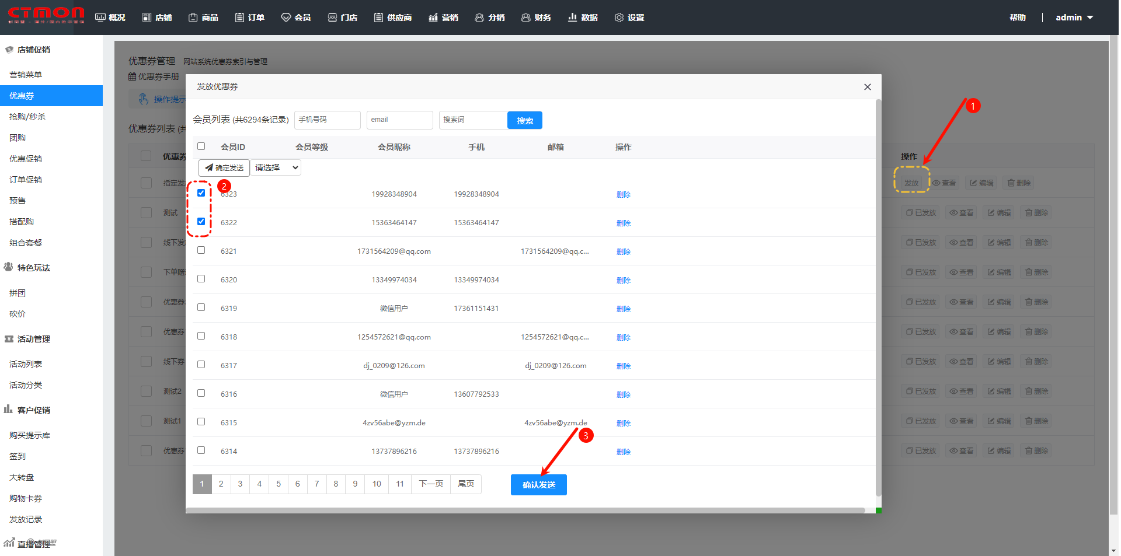This screenshot has height=556, width=1121.
Task: Click the blue 确认发送 button
Action: [x=538, y=485]
